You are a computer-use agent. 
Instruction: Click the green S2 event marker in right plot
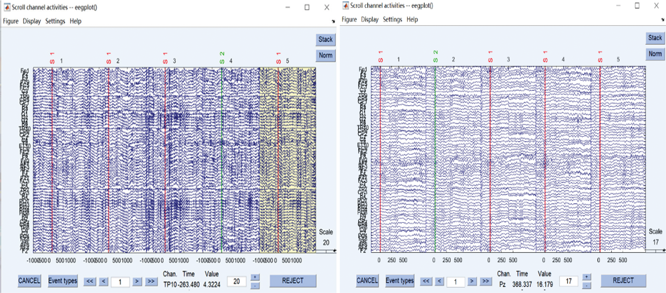tap(435, 154)
